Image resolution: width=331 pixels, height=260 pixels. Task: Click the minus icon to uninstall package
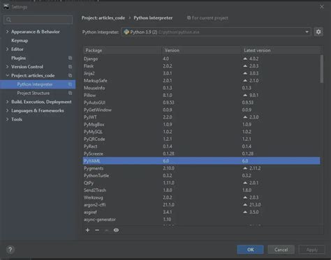click(97, 230)
